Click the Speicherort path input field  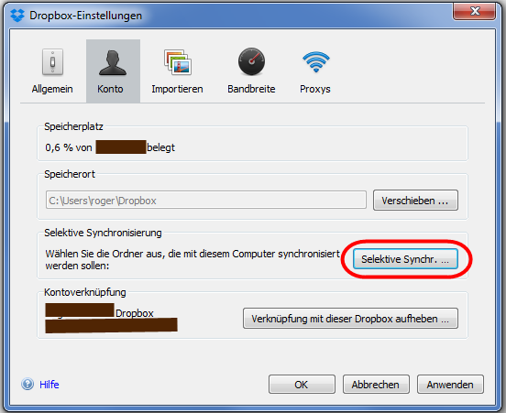pos(206,200)
